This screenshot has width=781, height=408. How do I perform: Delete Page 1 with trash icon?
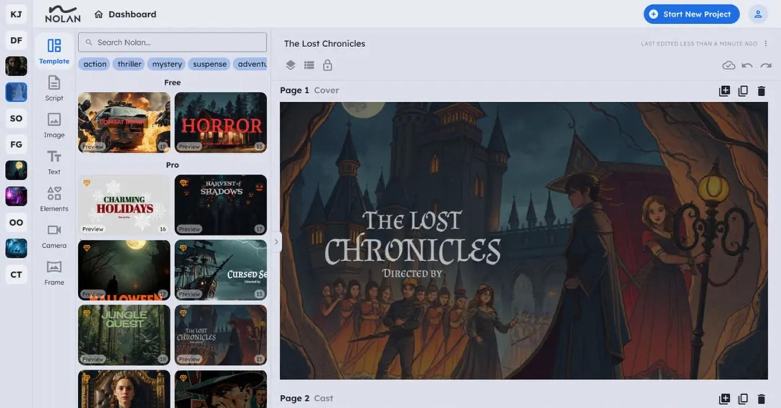[761, 91]
